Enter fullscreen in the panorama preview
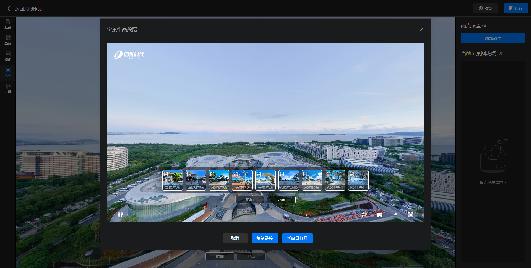This screenshot has width=531, height=268. click(x=410, y=215)
